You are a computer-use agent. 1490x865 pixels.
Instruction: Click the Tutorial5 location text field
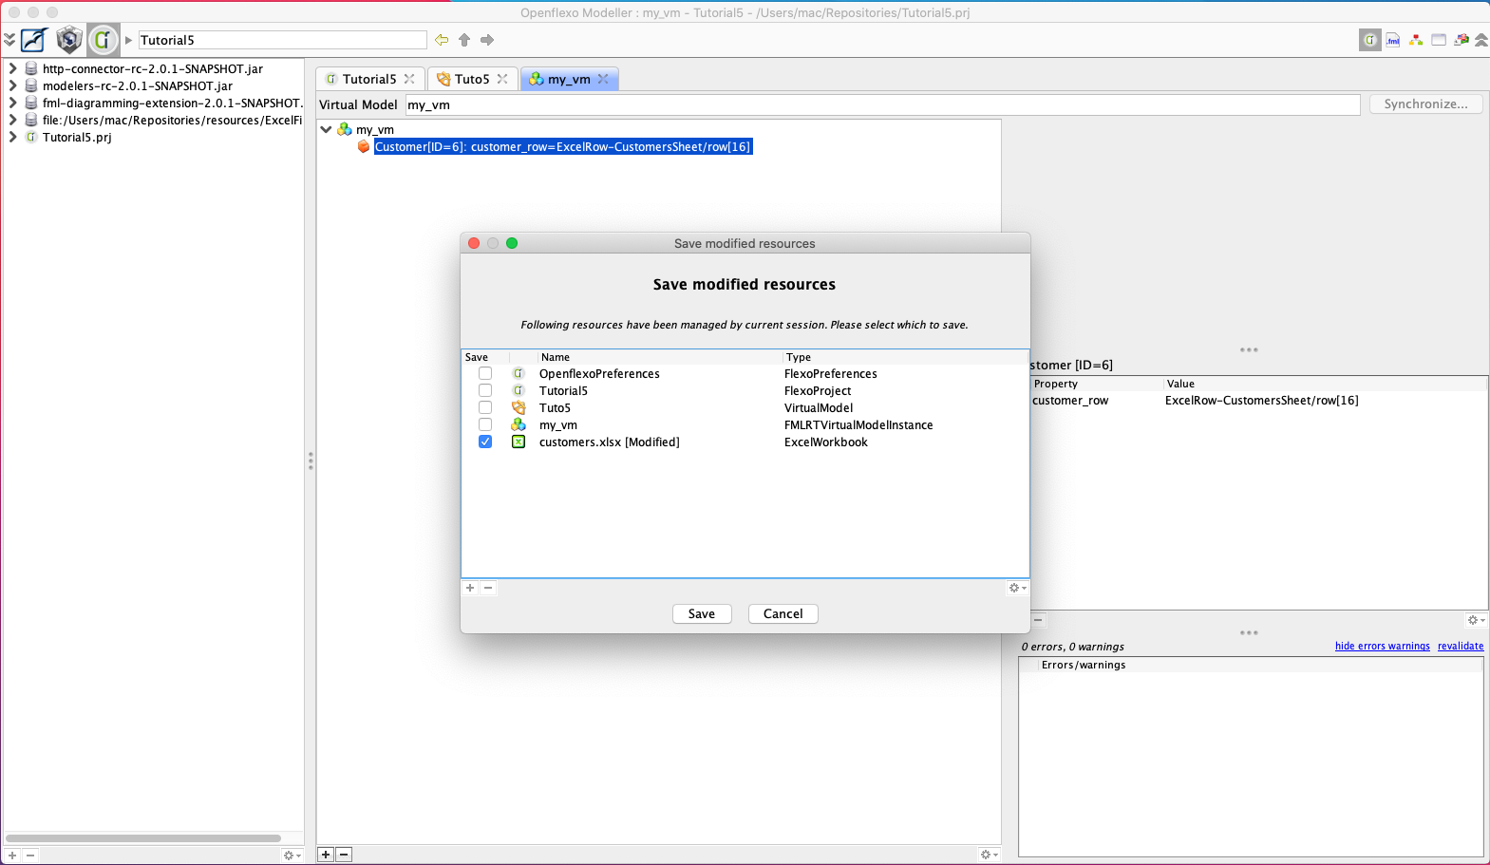[282, 40]
